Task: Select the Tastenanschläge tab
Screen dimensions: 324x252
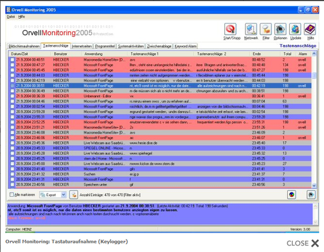Action: coord(56,46)
